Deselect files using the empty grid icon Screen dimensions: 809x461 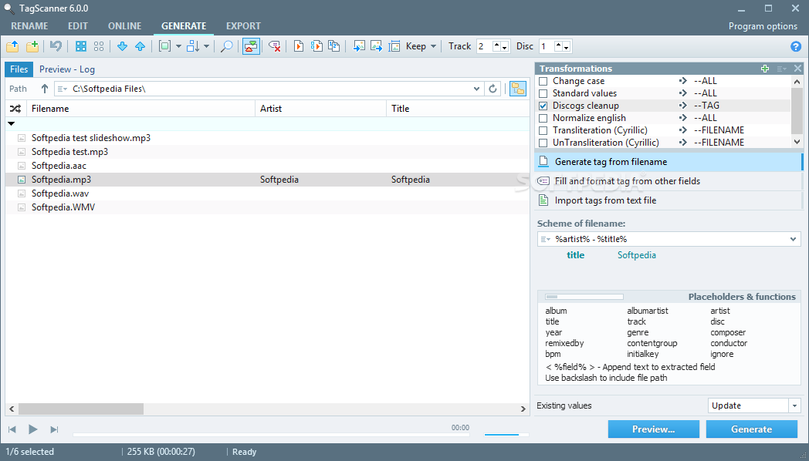click(99, 46)
